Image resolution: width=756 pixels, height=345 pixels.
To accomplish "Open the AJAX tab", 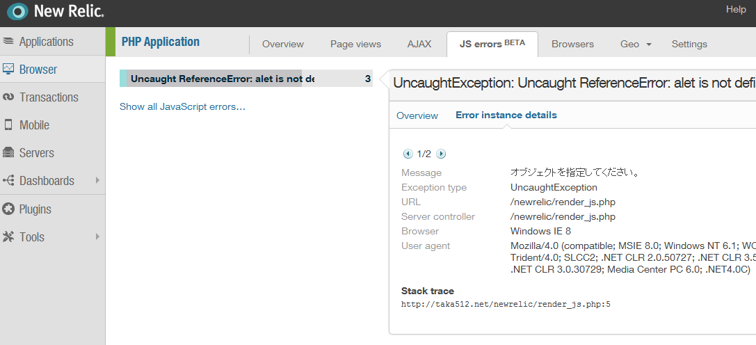I will 419,44.
